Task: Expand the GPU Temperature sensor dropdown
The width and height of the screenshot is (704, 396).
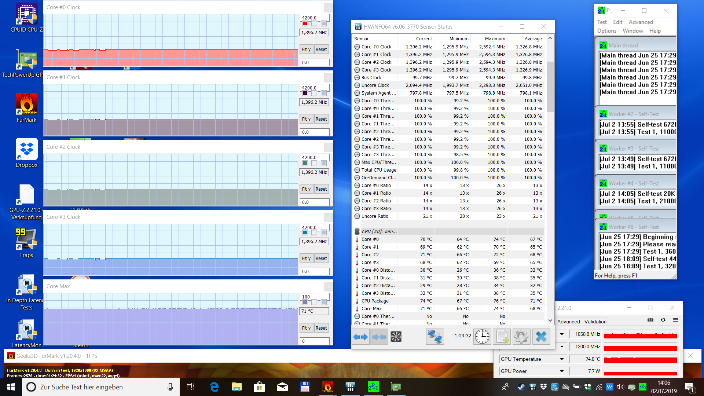Action: [562, 359]
